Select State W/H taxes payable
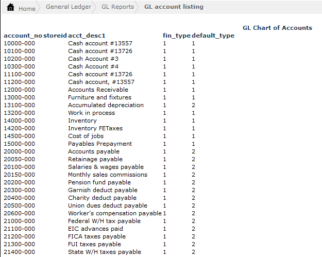Image resolution: width=322 pixels, height=257 pixels. pyautogui.click(x=104, y=252)
